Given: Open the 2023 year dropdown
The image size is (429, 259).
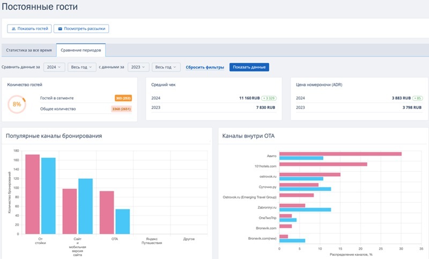Looking at the screenshot, I should [138, 67].
